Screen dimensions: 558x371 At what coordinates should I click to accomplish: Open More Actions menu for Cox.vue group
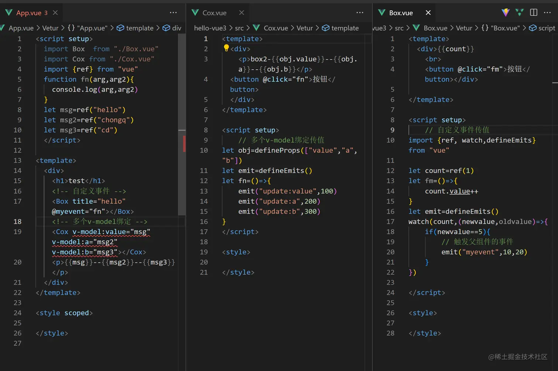[x=360, y=13]
